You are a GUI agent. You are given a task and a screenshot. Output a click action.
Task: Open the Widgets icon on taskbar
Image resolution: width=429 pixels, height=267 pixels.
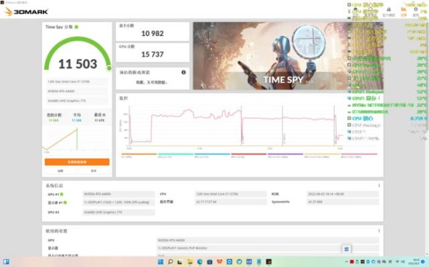pyautogui.click(x=6, y=262)
